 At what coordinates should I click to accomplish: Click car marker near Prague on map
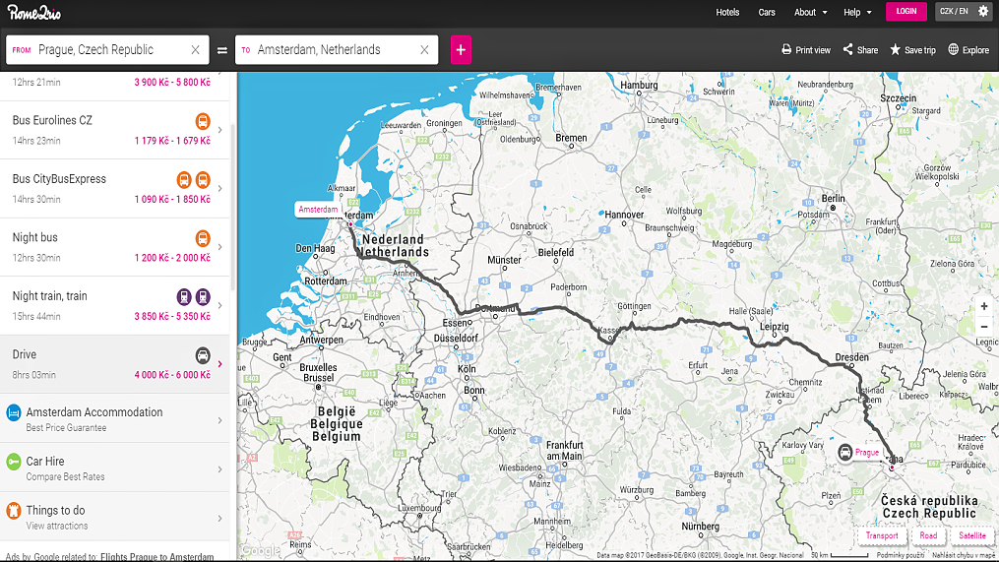844,453
